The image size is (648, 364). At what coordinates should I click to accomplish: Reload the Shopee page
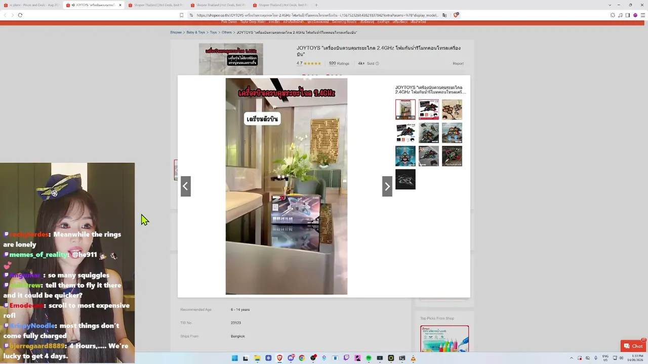pos(20,15)
